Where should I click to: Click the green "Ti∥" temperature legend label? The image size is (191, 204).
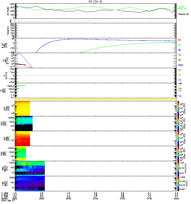pyautogui.click(x=180, y=91)
